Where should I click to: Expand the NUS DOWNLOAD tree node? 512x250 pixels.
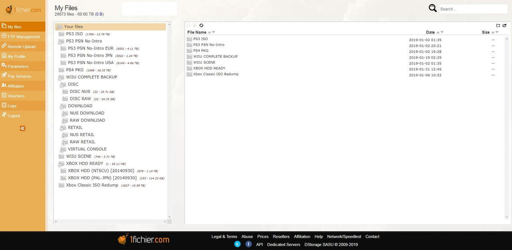63,115
